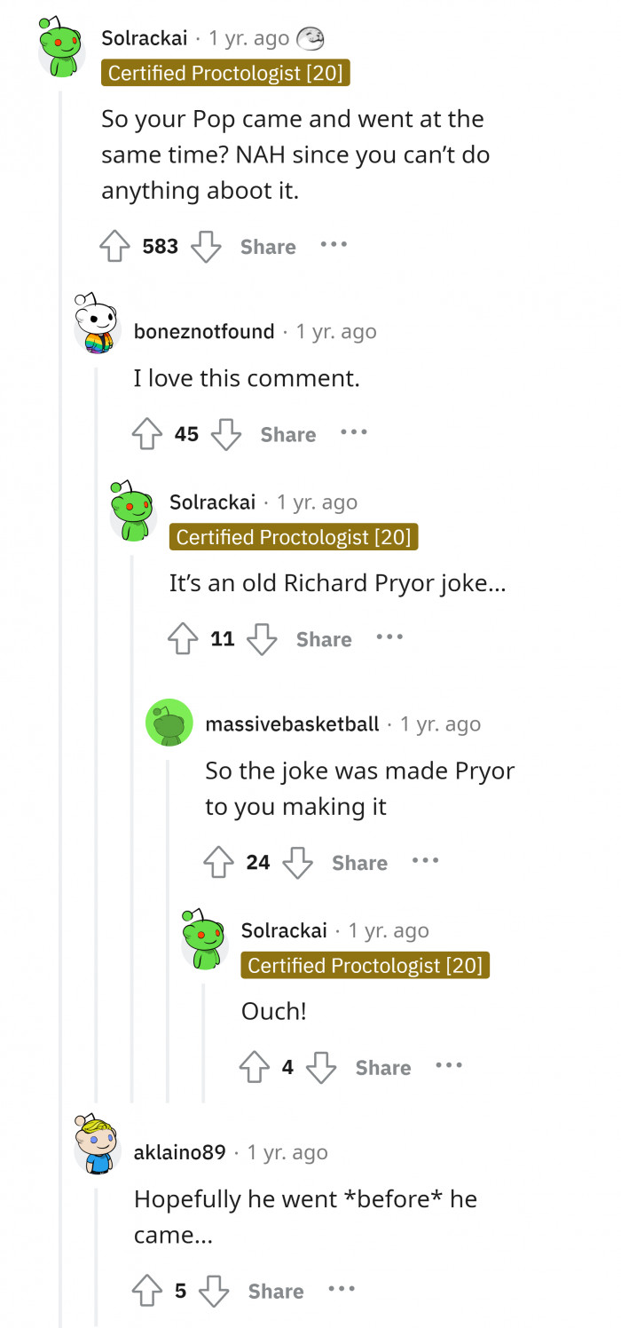621x1328 pixels.
Task: Open more options on 583-point comment
Action: tap(334, 244)
